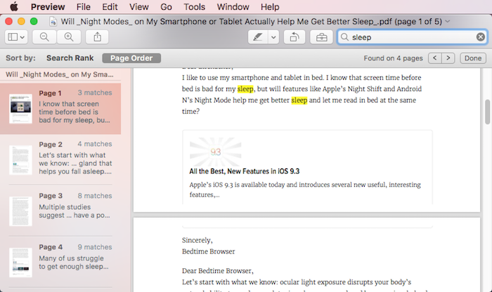This screenshot has height=292, width=492.
Task: Go to the next search match
Action: (x=448, y=58)
